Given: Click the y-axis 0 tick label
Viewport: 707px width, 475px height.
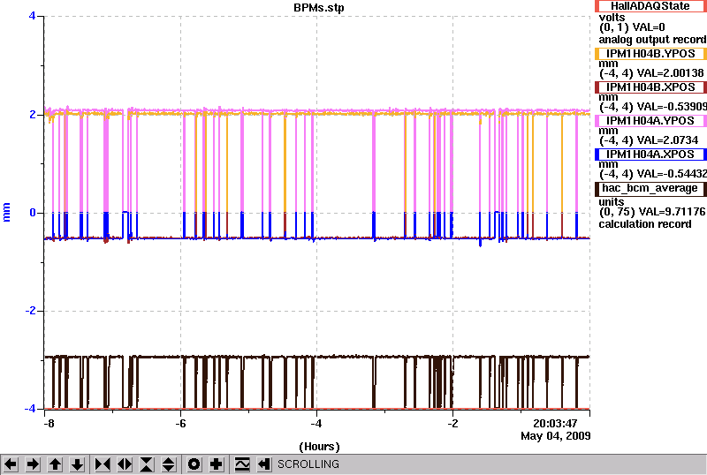Looking at the screenshot, I should (x=33, y=212).
